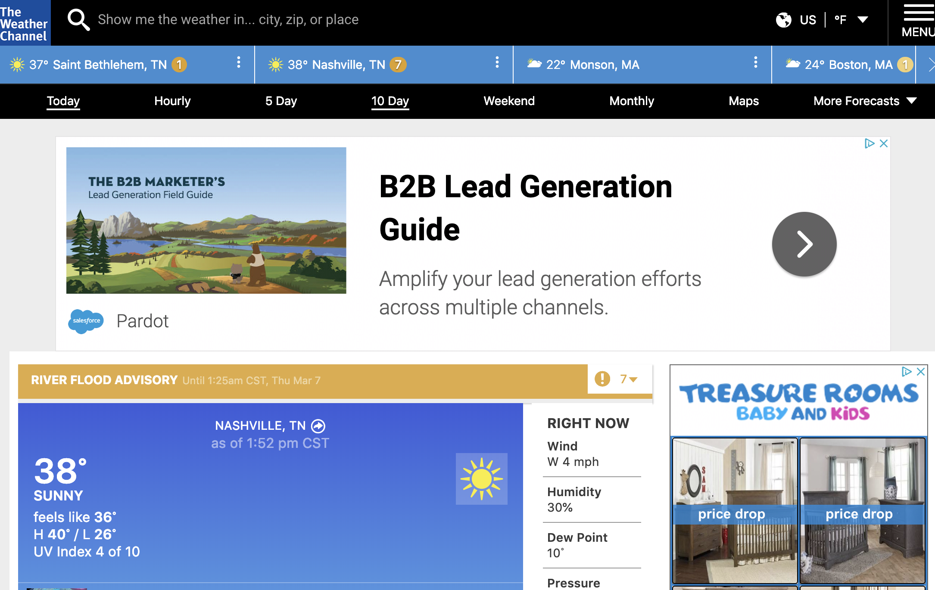The width and height of the screenshot is (935, 590).
Task: Click the Salesforce cloud logo
Action: coord(86,321)
